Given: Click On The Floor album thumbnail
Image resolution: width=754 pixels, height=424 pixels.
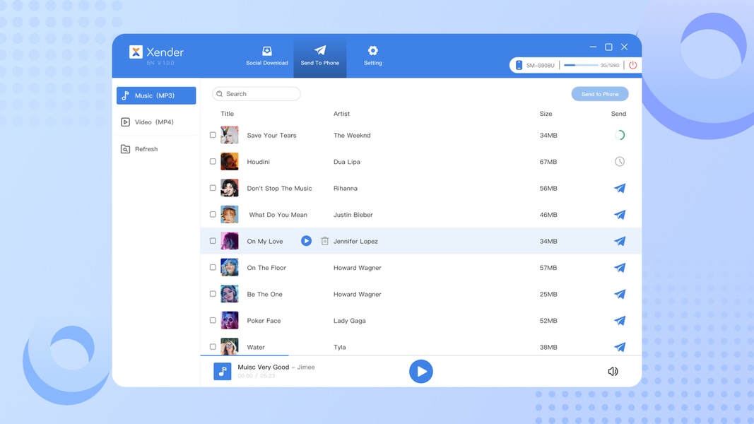Looking at the screenshot, I should pyautogui.click(x=230, y=267).
